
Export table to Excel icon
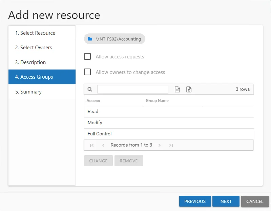click(189, 89)
